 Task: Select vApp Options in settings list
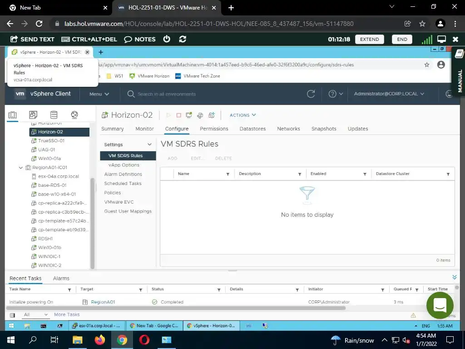tap(124, 165)
